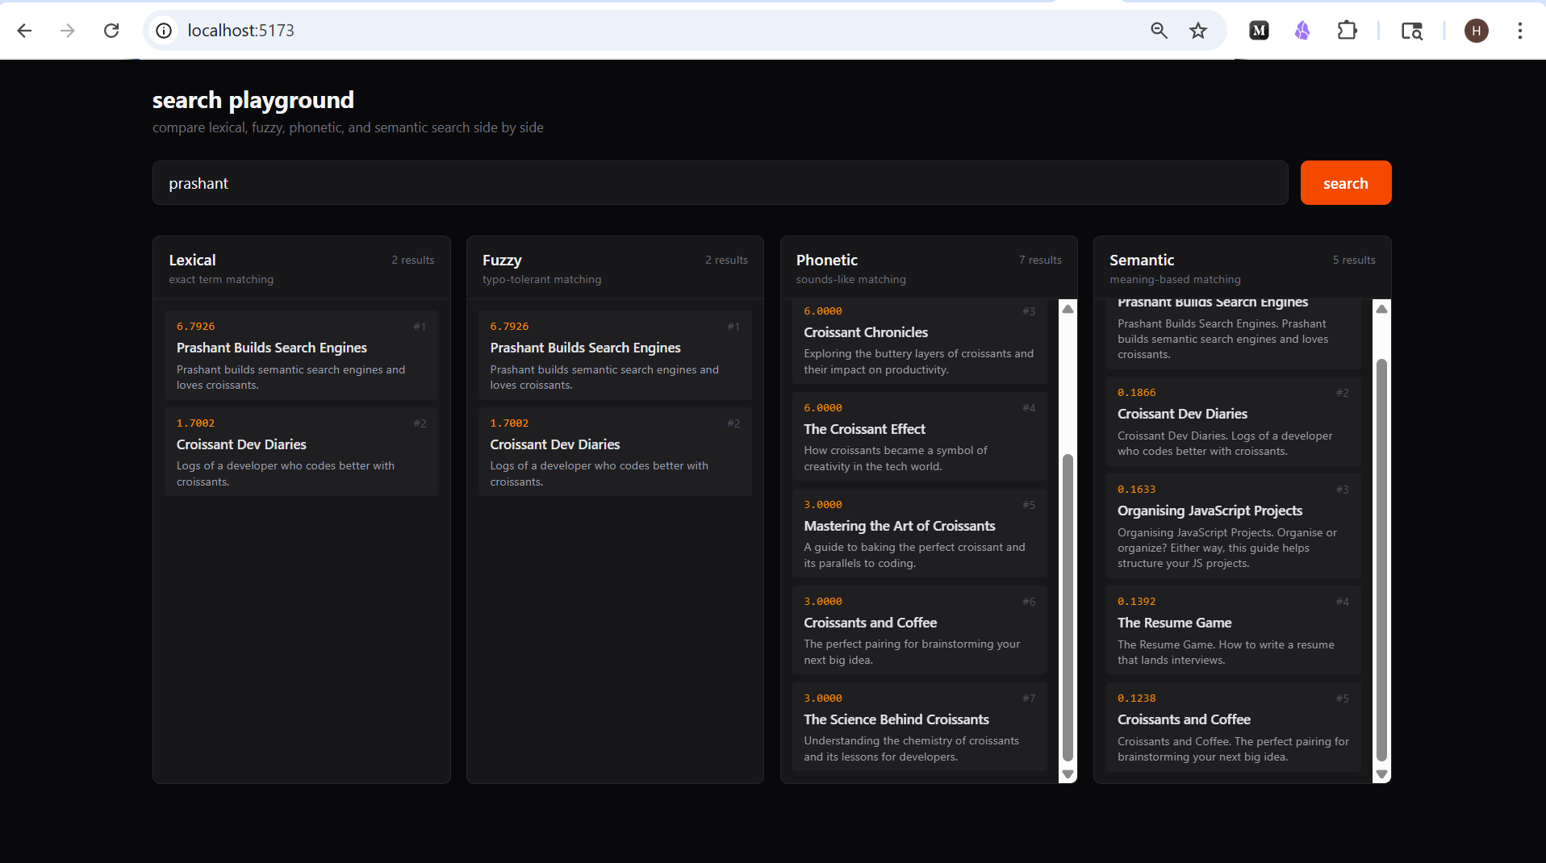Click the purple flame extension icon
The image size is (1546, 863).
1302,31
